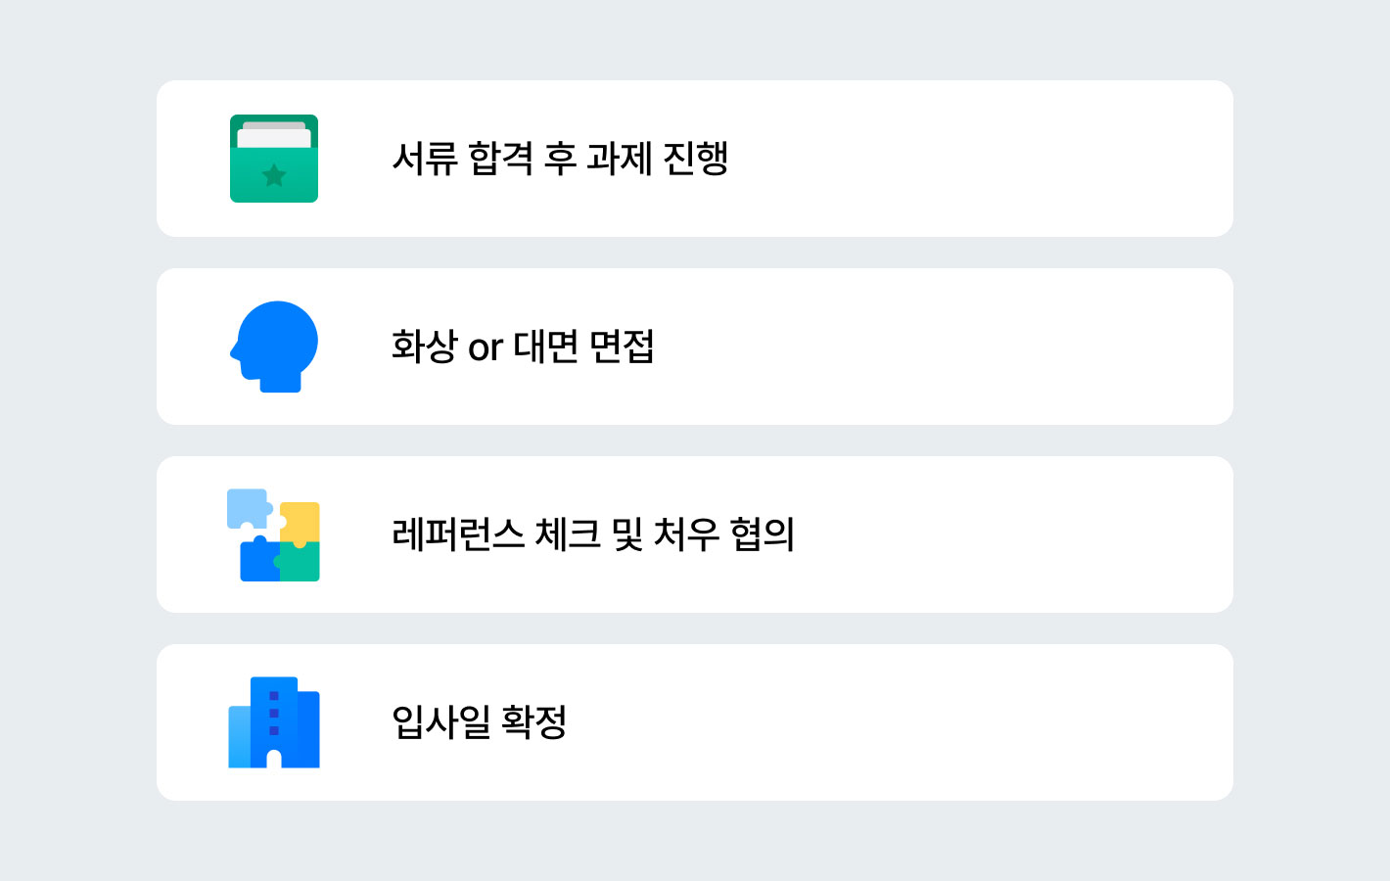Select the green puzzle piece
Image resolution: width=1390 pixels, height=881 pixels.
click(x=299, y=561)
